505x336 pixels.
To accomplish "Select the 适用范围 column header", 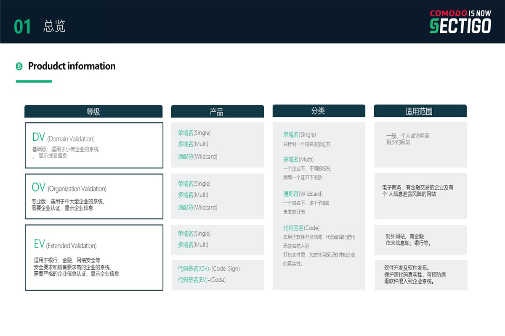I will [x=420, y=111].
